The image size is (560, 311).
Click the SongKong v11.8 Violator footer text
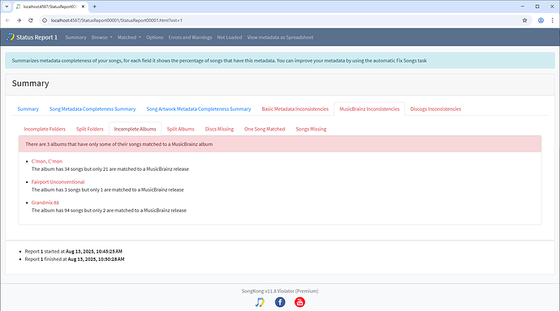coord(280,291)
